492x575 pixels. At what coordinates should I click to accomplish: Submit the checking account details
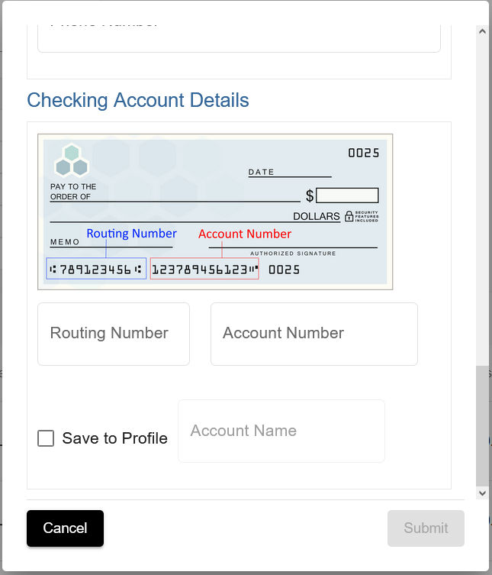(x=426, y=528)
